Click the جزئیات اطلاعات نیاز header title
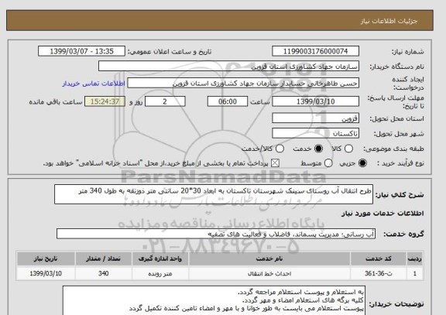This screenshot has width=446, height=315. pyautogui.click(x=389, y=22)
